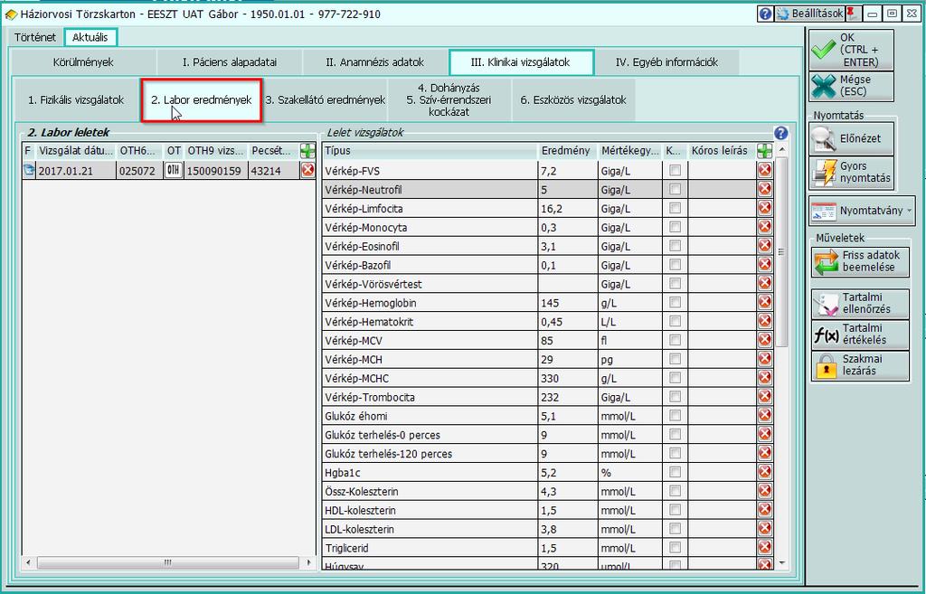Open the Körülmények tab
This screenshot has height=594, width=926.
tap(83, 62)
